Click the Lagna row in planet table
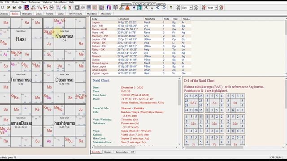 tap(141, 22)
